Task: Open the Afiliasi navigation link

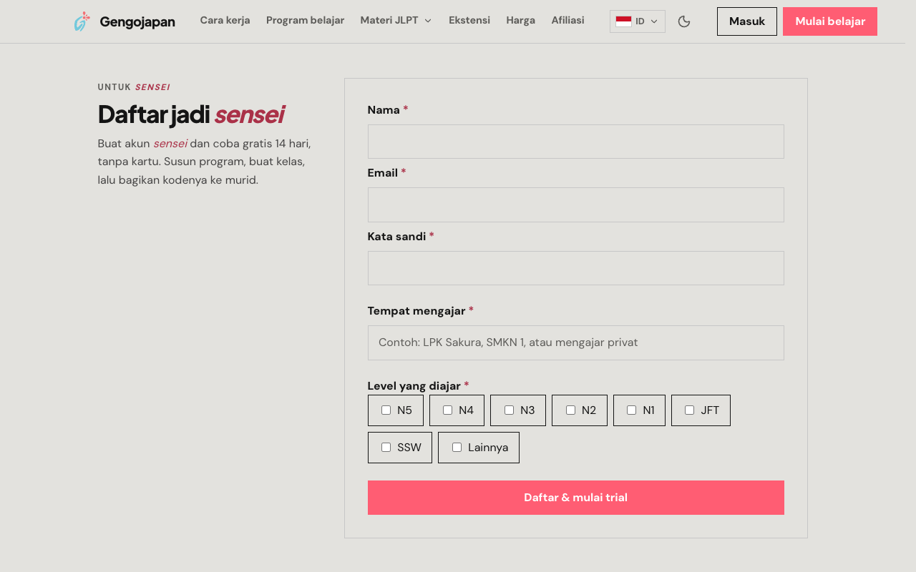Action: [x=568, y=21]
